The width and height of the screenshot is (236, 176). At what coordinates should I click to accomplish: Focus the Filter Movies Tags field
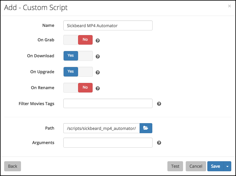coord(108,103)
